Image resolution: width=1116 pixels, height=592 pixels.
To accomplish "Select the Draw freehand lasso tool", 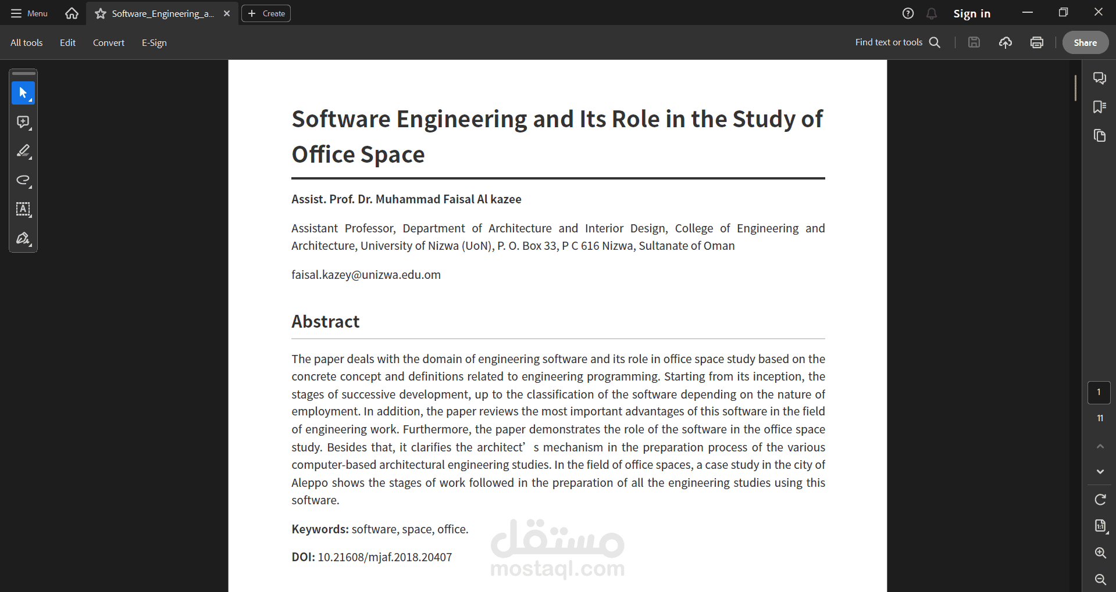I will pyautogui.click(x=23, y=180).
